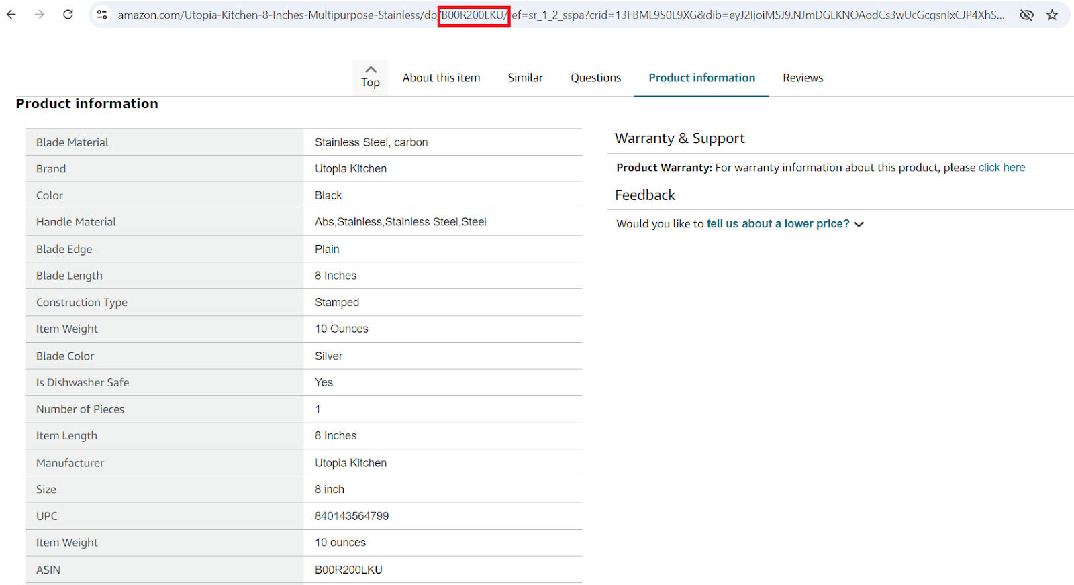Click the Warranty & Support heading
This screenshot has height=585, width=1074.
point(679,138)
